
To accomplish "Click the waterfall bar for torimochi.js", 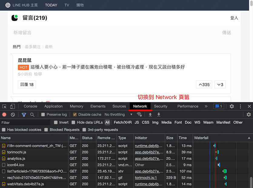I will click(x=217, y=152).
